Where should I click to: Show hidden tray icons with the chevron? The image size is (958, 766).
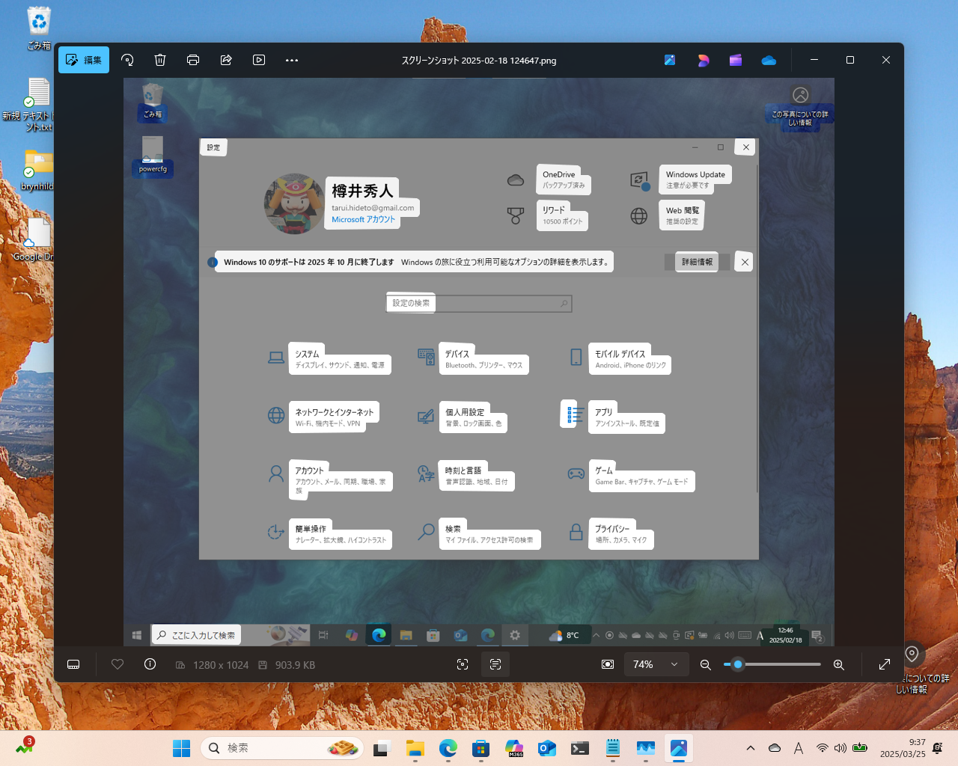(x=751, y=748)
